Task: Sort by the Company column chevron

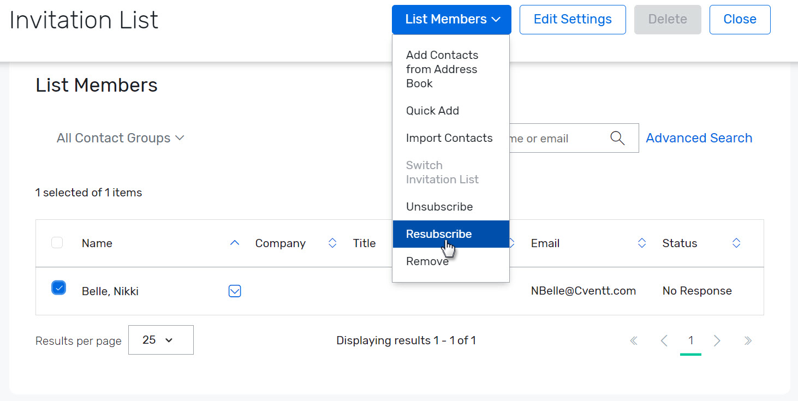Action: click(x=332, y=243)
